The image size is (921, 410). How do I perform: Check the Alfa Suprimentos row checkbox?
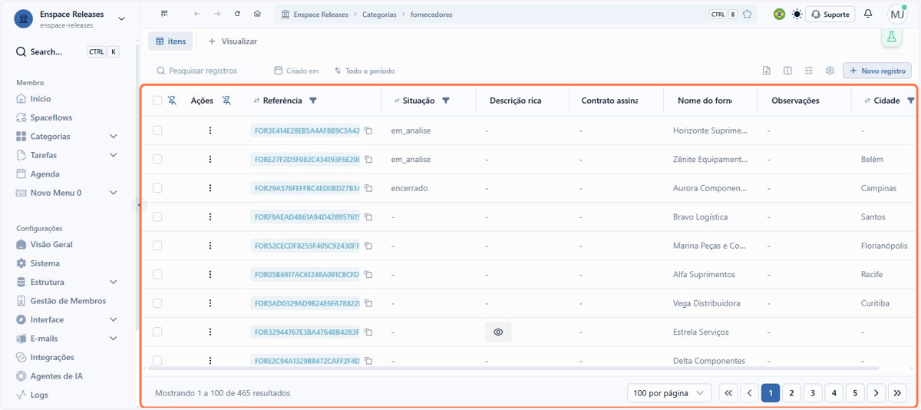pos(157,275)
